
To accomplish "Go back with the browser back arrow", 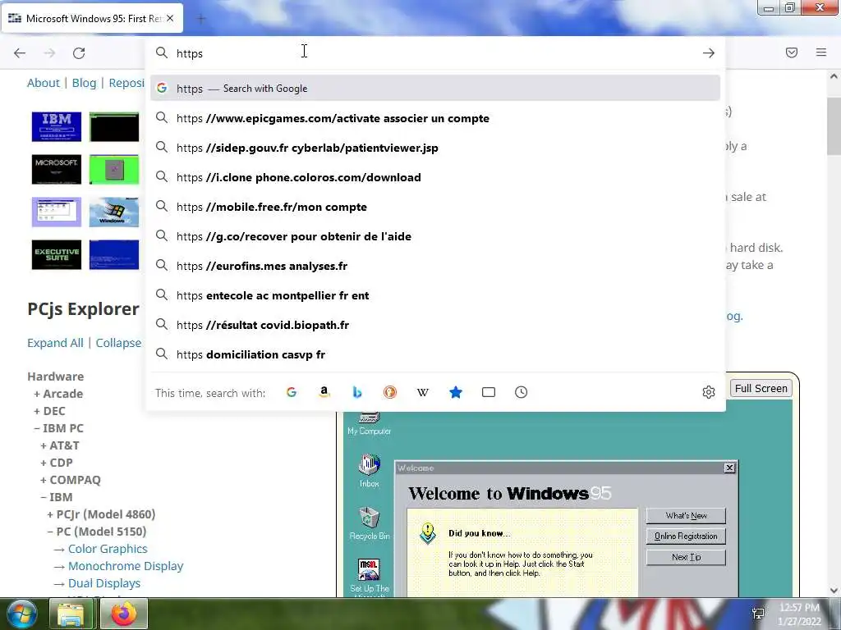I will (20, 53).
